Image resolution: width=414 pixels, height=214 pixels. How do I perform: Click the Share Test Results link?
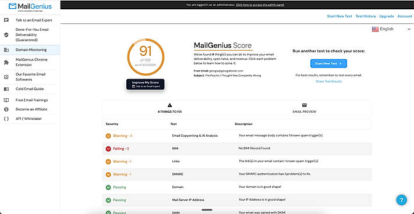pos(328,81)
